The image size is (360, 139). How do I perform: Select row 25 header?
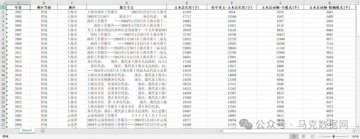coord(3,115)
